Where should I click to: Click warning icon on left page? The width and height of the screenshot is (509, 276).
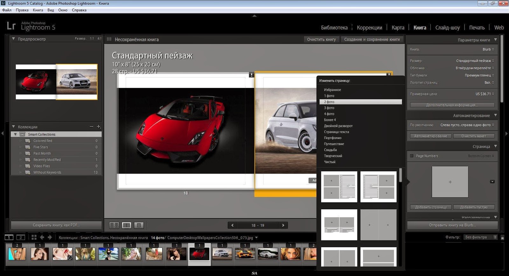click(251, 75)
